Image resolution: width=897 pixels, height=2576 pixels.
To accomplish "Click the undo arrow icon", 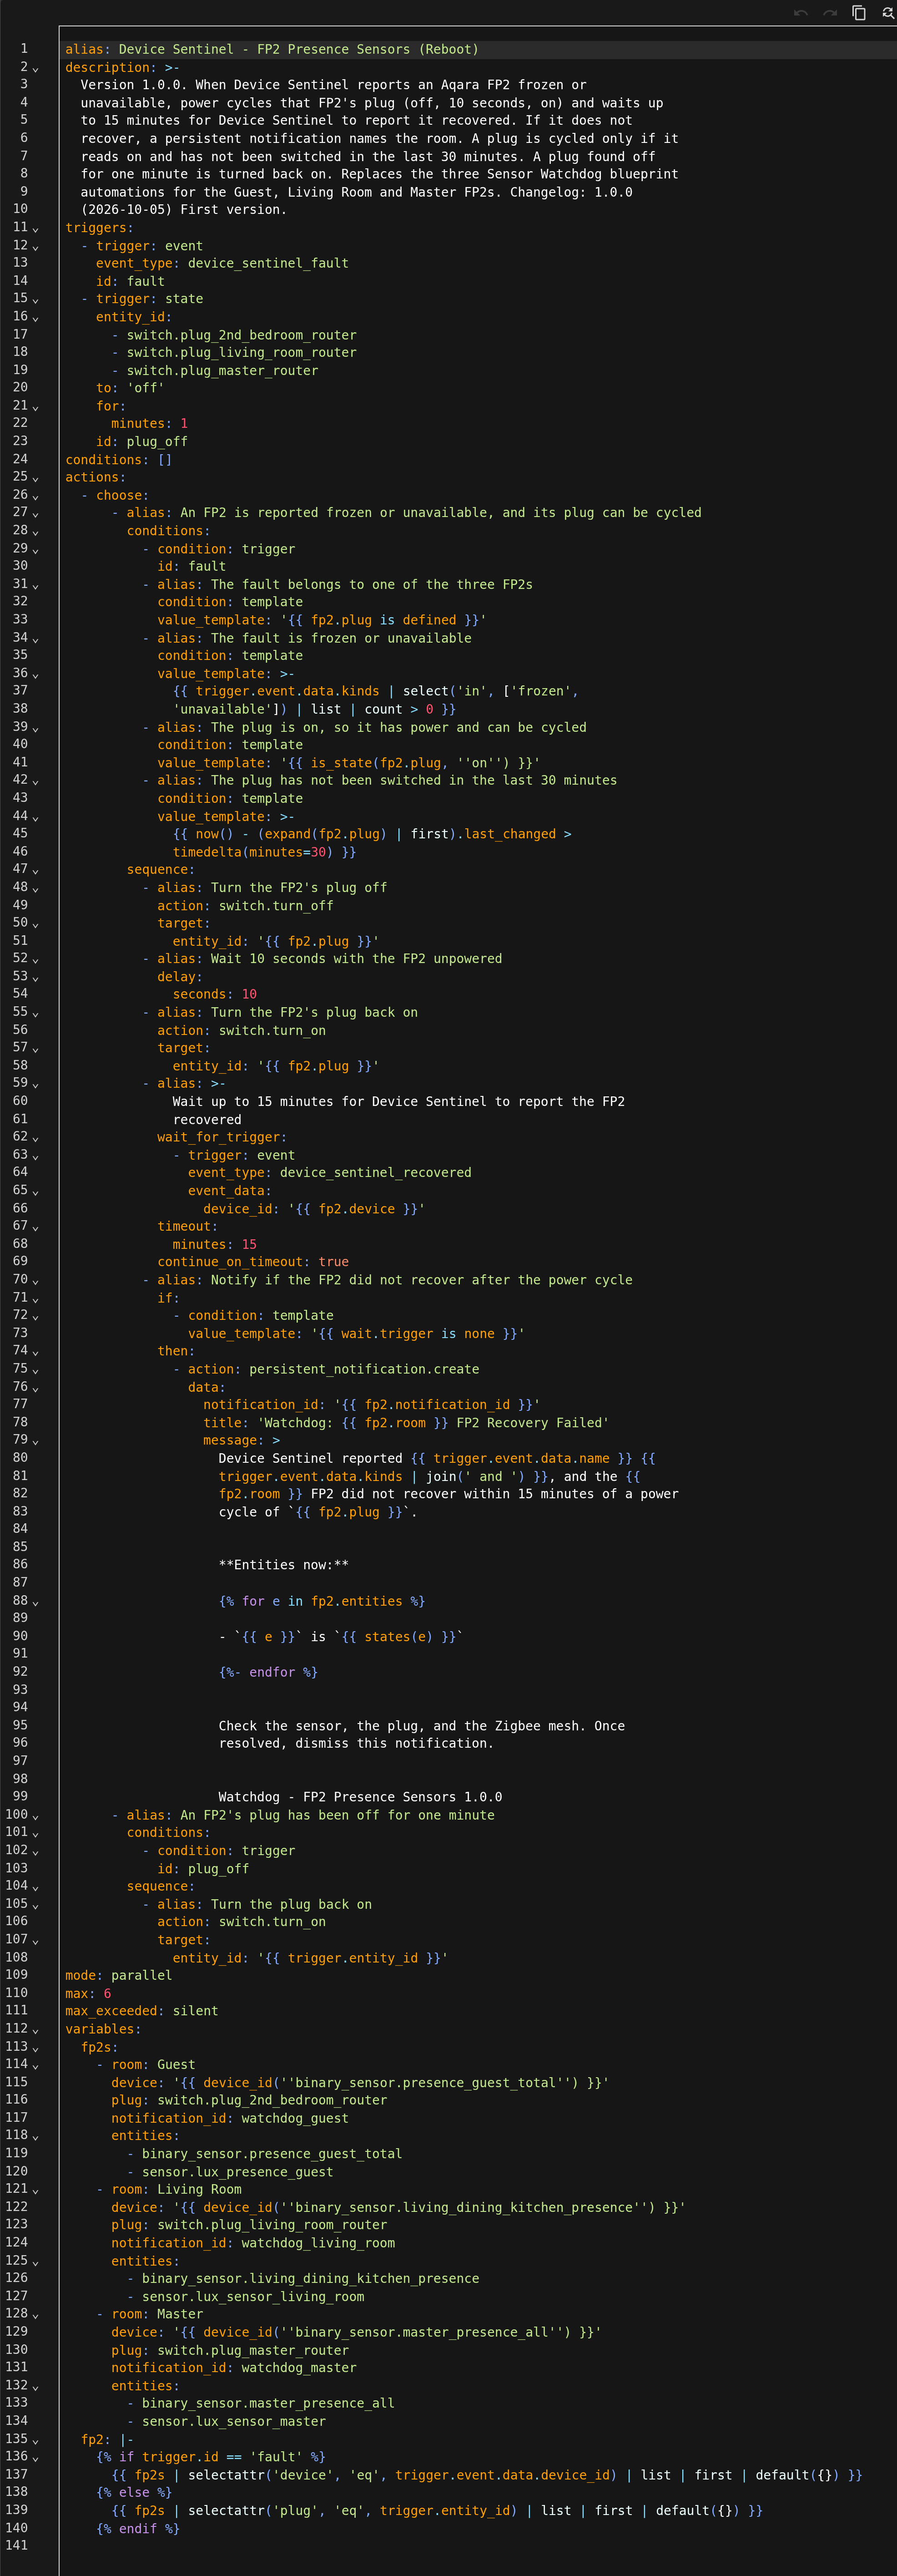I will click(800, 13).
